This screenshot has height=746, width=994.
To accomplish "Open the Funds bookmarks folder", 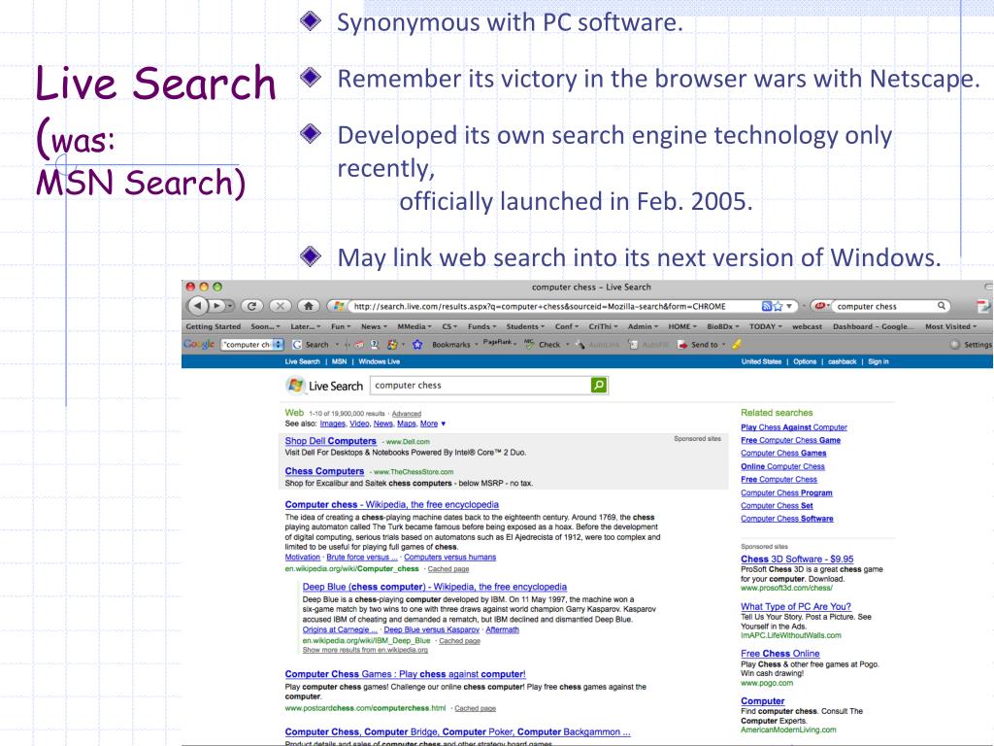I will [x=481, y=326].
